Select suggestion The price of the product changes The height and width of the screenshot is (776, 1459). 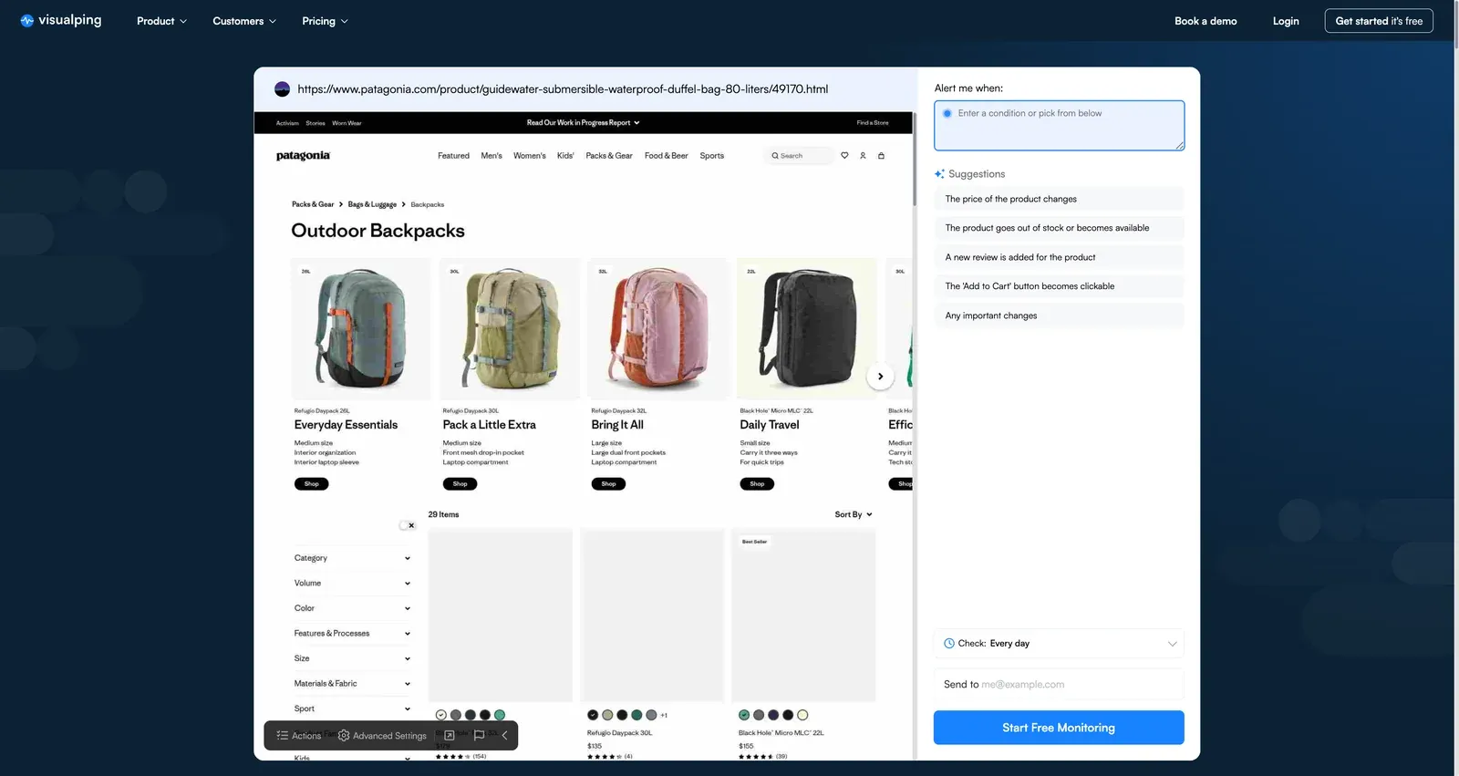tap(1059, 199)
